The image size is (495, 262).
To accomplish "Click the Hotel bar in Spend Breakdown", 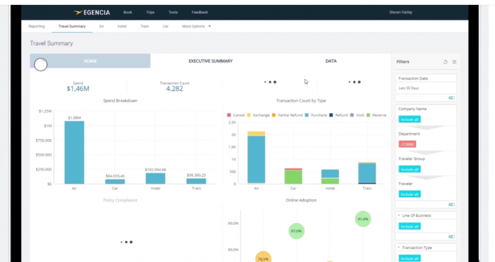I will [155, 179].
